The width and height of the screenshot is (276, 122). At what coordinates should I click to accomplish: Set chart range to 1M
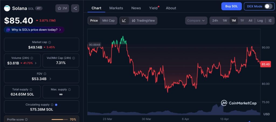coord(234,21)
